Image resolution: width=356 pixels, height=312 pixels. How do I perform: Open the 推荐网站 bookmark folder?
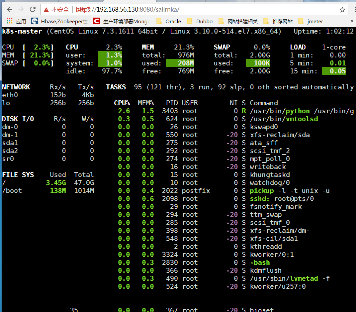[x=278, y=21]
